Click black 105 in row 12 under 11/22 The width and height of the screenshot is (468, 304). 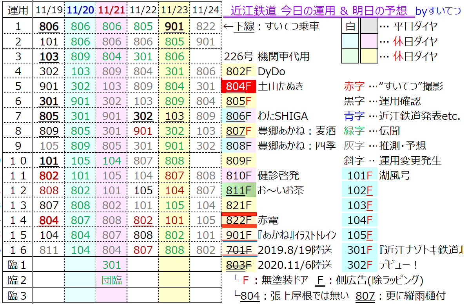pos(143,191)
